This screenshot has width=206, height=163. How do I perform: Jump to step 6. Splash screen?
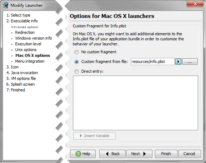[20, 84]
